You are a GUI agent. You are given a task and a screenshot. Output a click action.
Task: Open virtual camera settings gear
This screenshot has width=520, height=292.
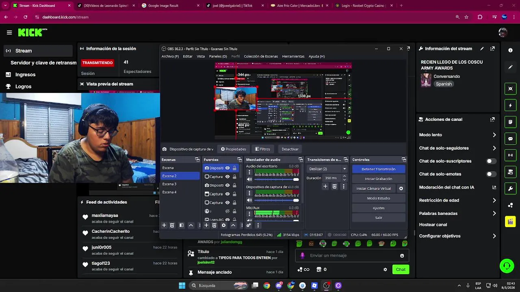tap(401, 189)
